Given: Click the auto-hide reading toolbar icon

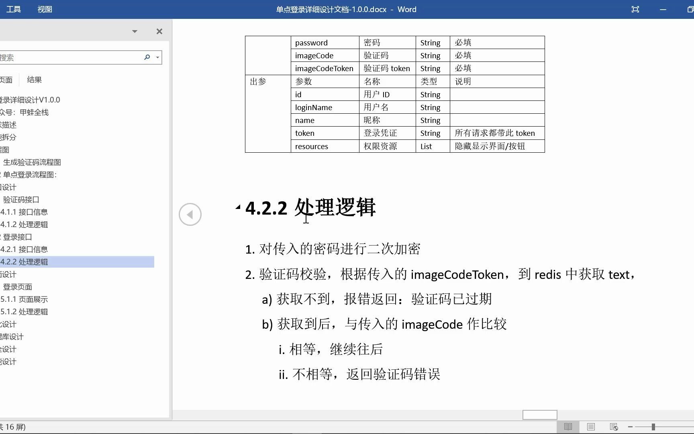Looking at the screenshot, I should click(635, 9).
